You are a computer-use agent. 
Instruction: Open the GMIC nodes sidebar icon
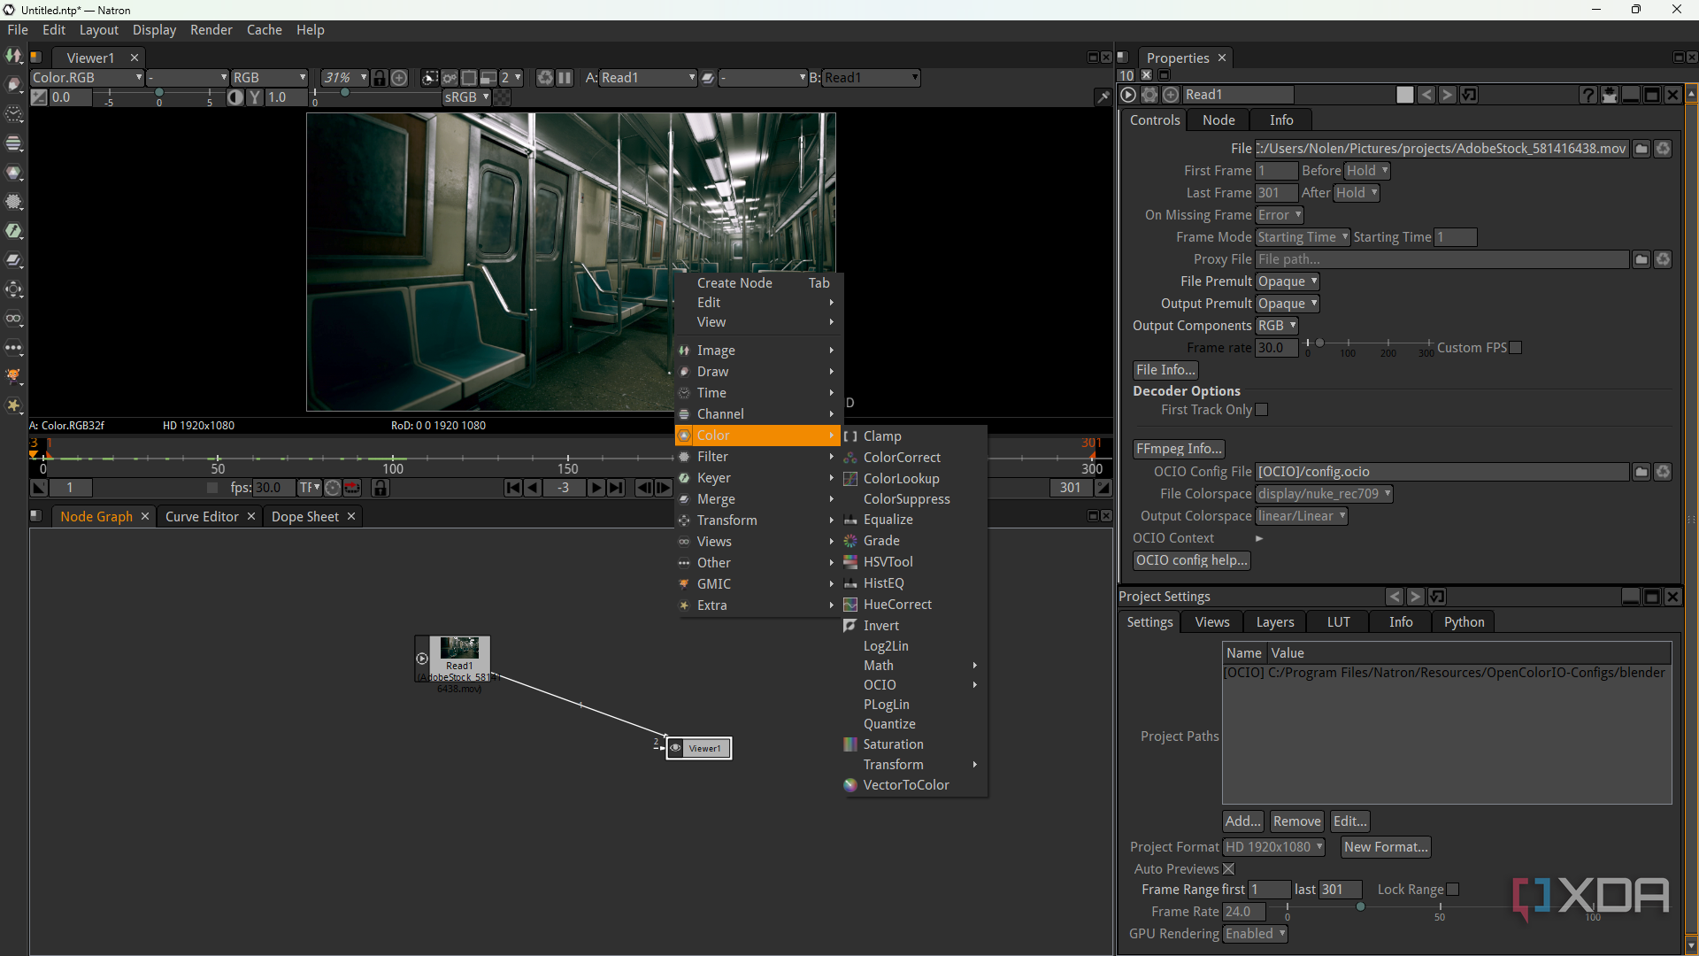[x=14, y=377]
